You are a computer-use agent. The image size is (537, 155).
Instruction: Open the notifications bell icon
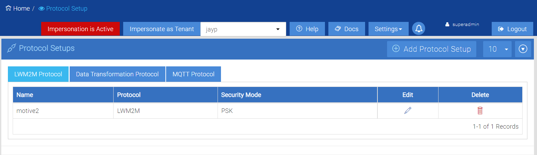click(419, 29)
